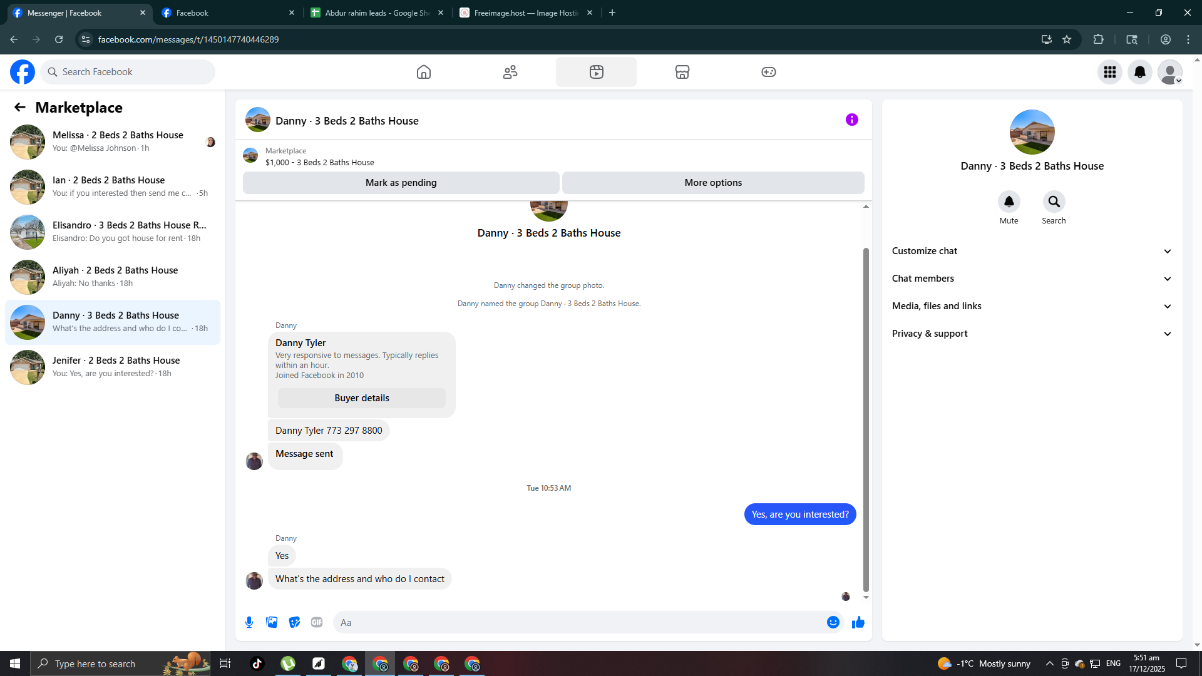This screenshot has height=676, width=1202.
Task: Open the notifications bell in the top bar
Action: [x=1140, y=72]
